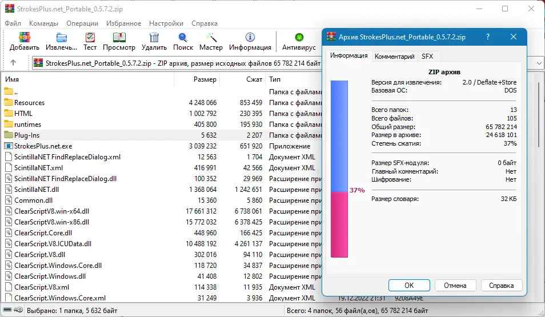The width and height of the screenshot is (545, 317).
Task: Click the disk icon in status bar
Action: [7, 310]
